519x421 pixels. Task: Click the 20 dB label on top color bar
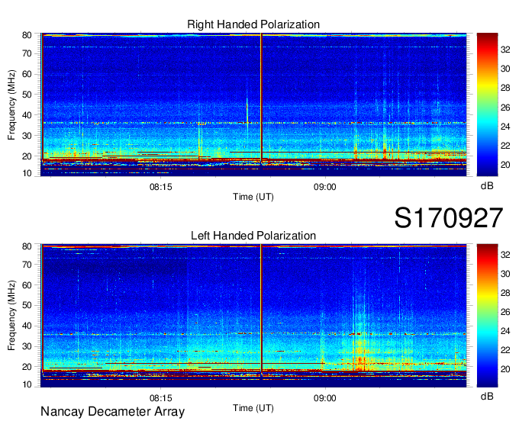505,165
